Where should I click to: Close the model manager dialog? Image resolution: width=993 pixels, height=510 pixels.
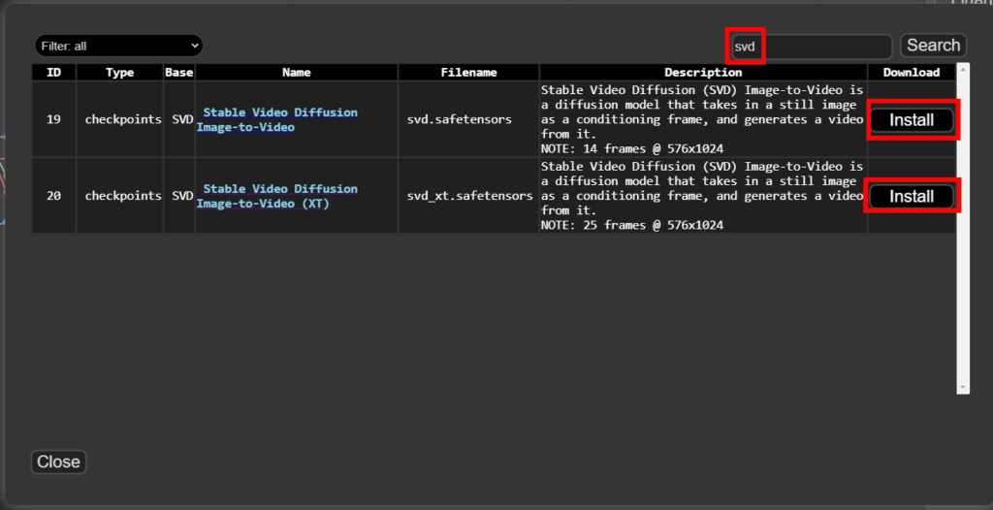(58, 462)
